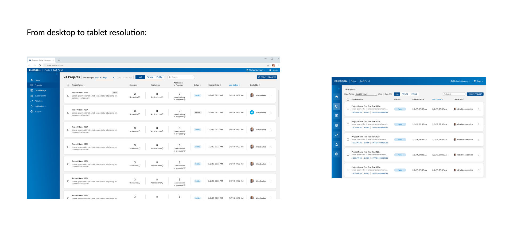Click the desktop CREATE PROJECT button

point(267,77)
